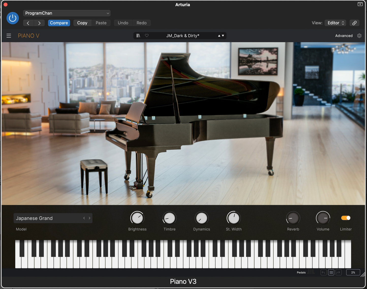The width and height of the screenshot is (367, 289).
Task: Open settings gear next to Advanced
Action: pyautogui.click(x=359, y=36)
